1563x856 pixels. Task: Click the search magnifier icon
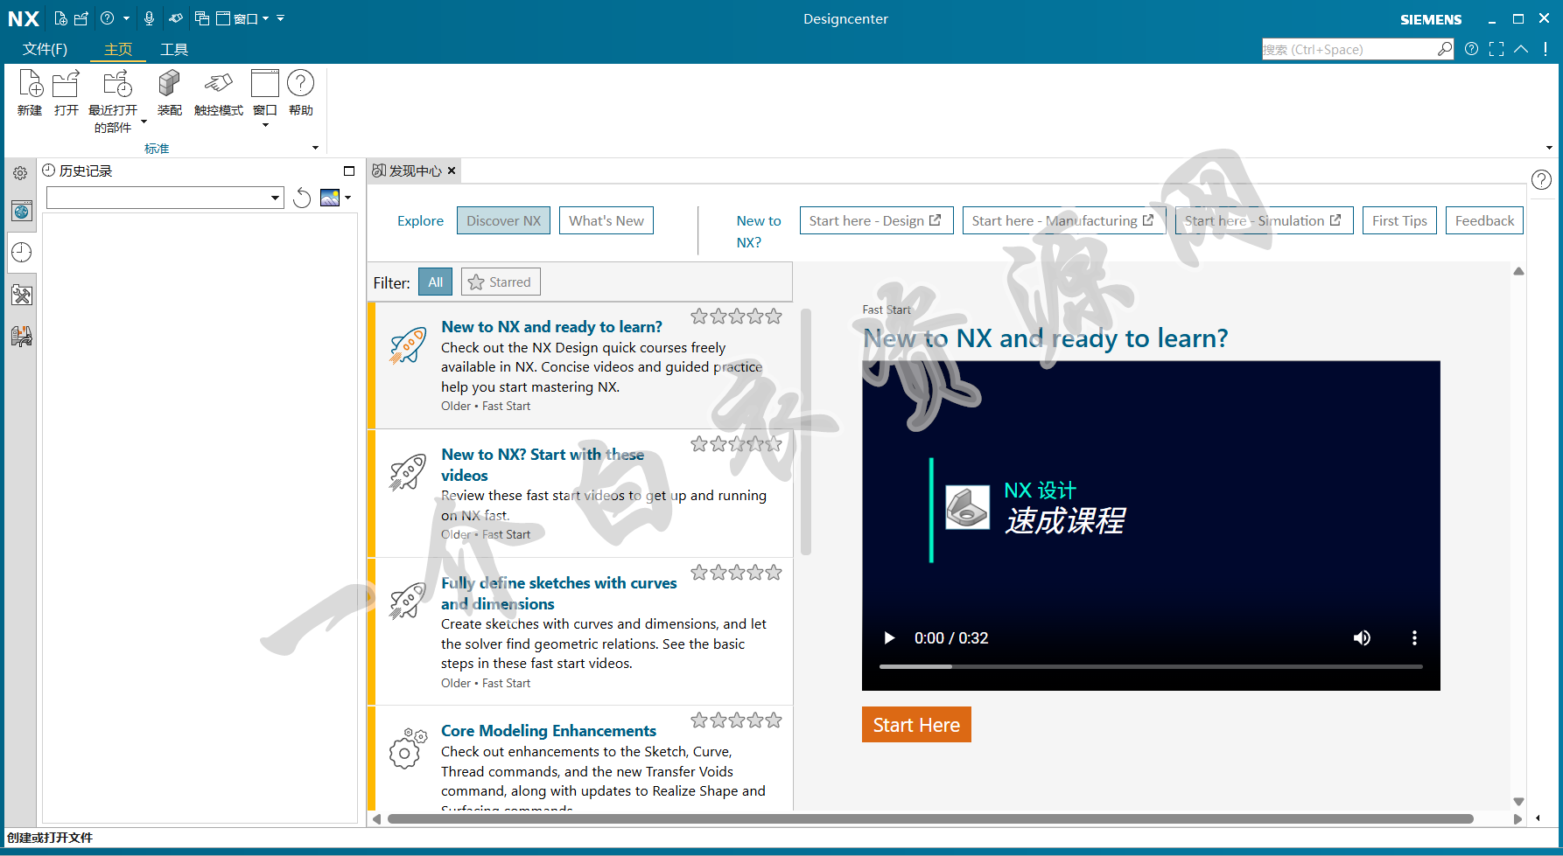(x=1445, y=49)
